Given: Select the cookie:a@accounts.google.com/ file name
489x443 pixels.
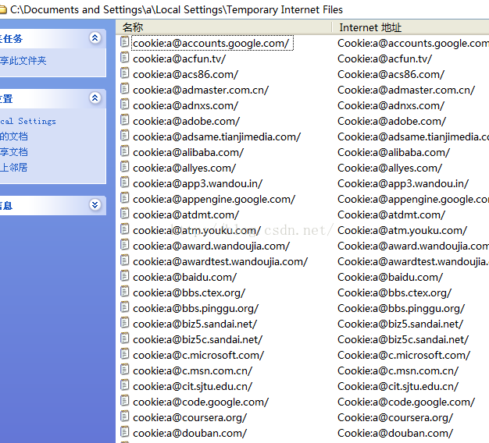Looking at the screenshot, I should click(x=211, y=43).
